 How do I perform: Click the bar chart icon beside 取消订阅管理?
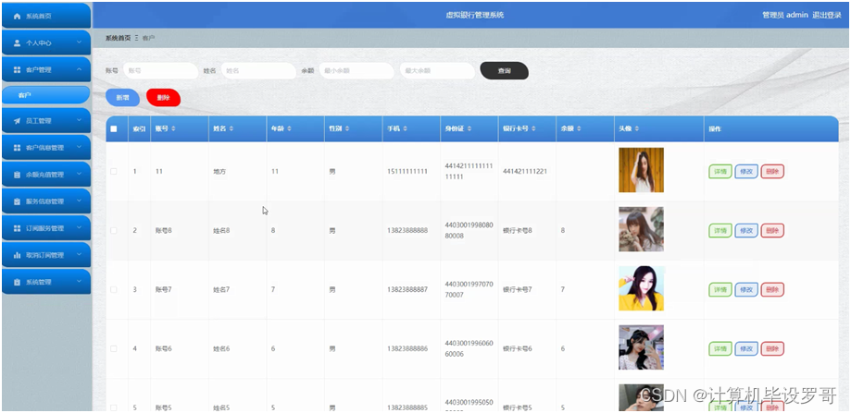pyautogui.click(x=17, y=255)
